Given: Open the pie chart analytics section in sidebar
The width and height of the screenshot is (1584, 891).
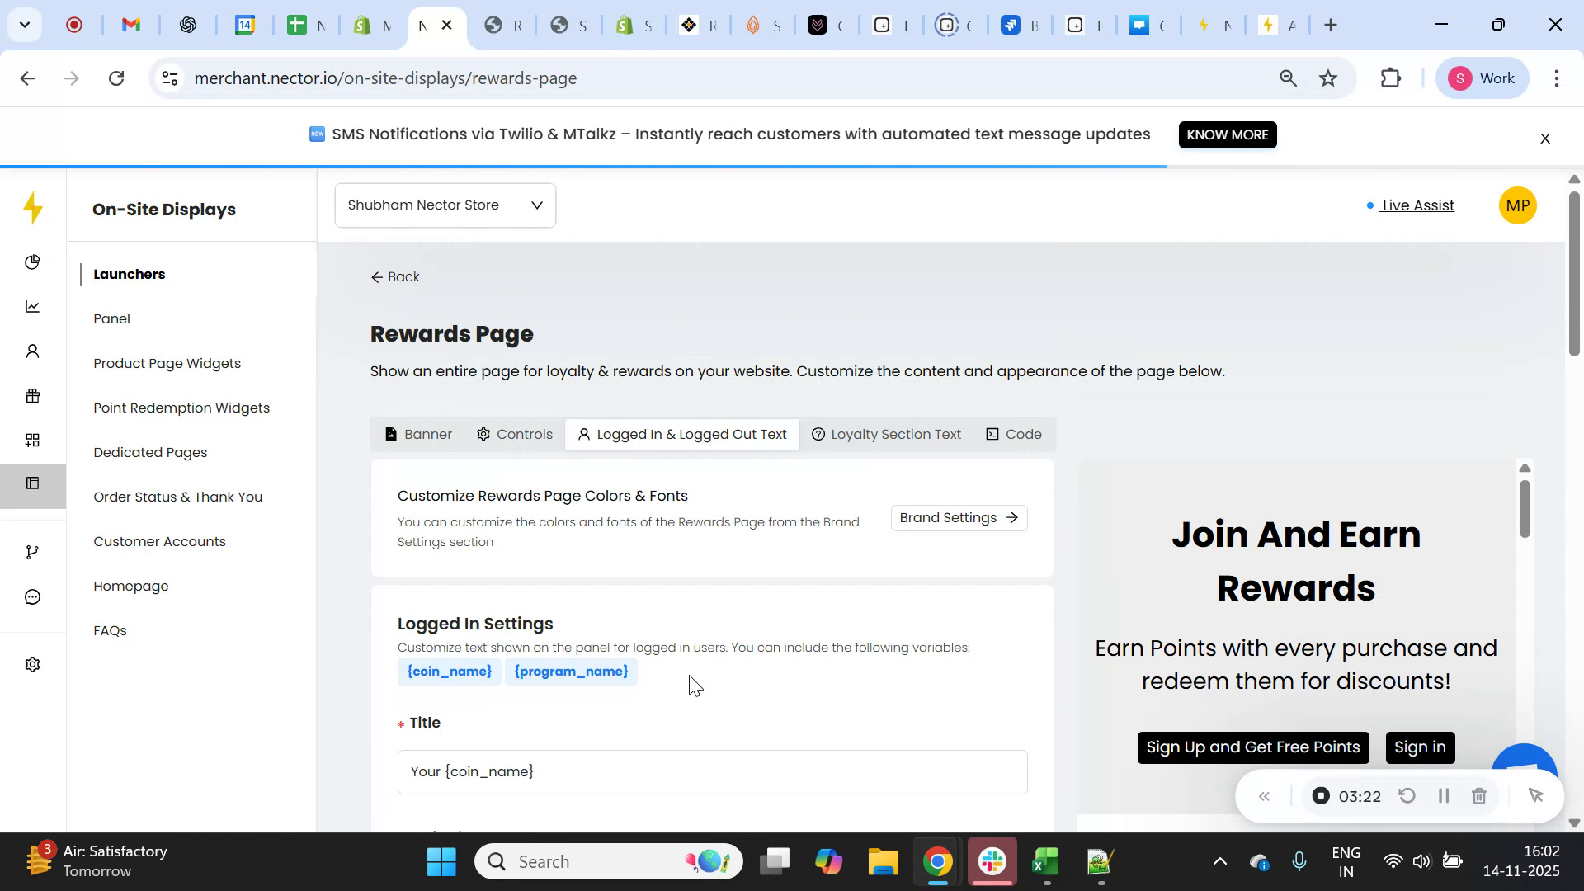Looking at the screenshot, I should click(x=33, y=262).
